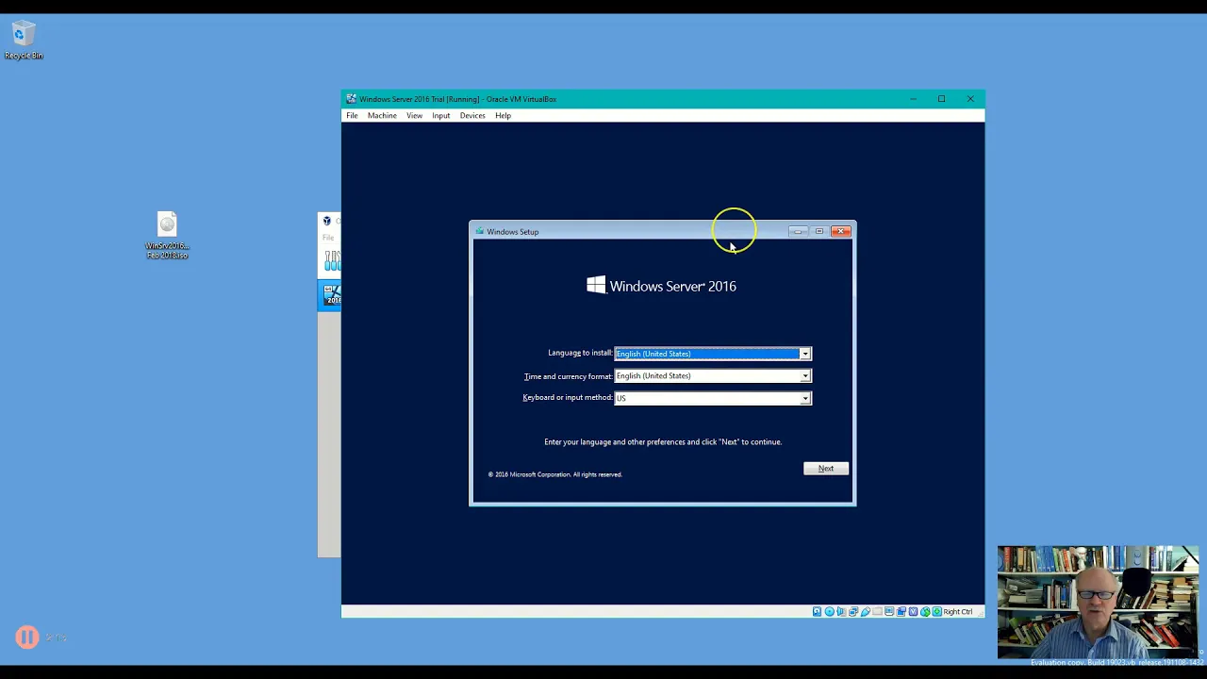Open the View menu
This screenshot has width=1207, height=679.
click(414, 116)
